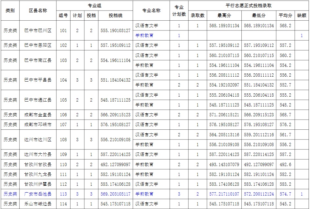Click the 最高分 sub-header
Viewport: 310px width, 209px height.
[224, 15]
